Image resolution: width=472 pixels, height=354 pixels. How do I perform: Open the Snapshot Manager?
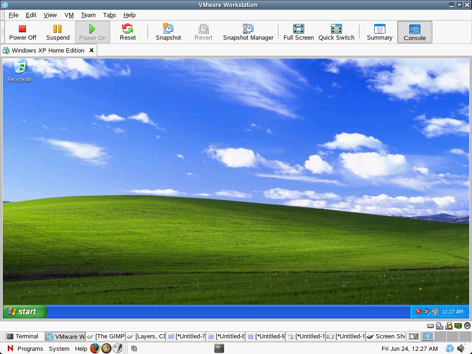248,32
